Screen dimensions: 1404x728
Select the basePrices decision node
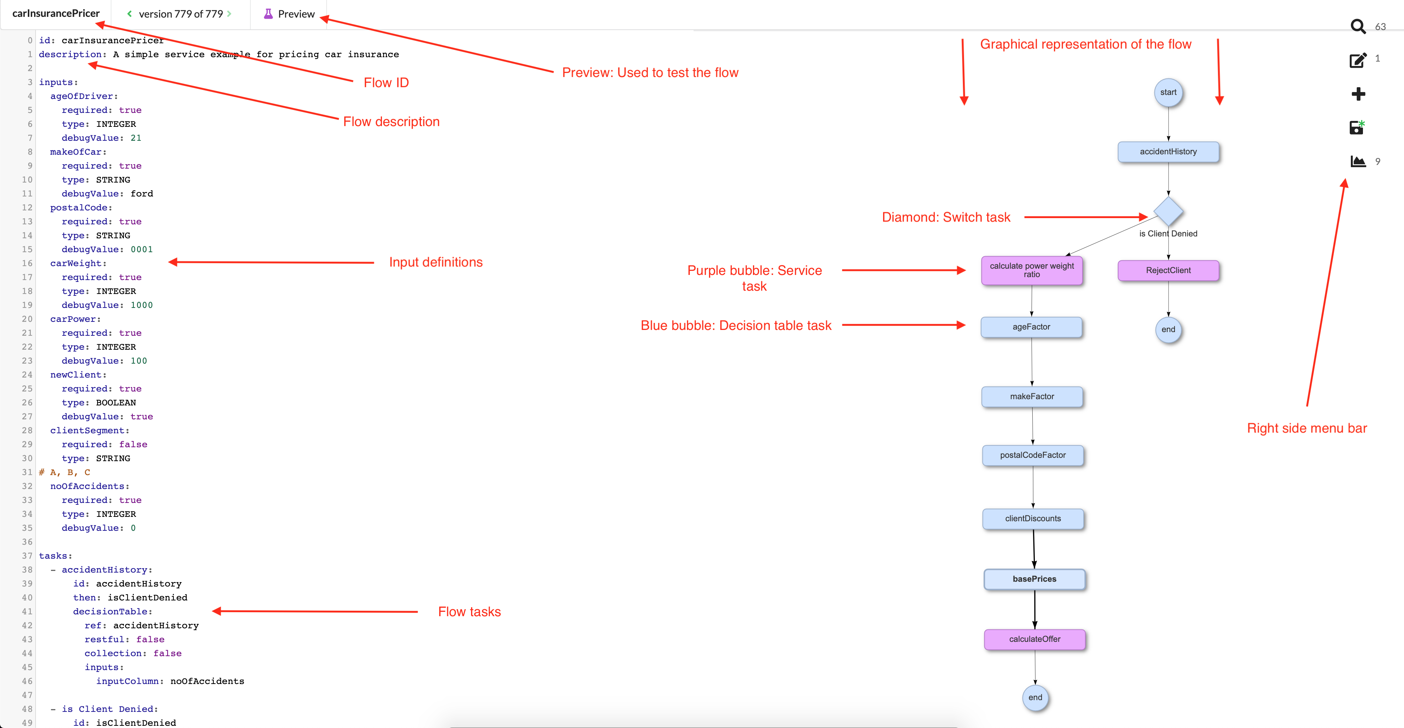[1034, 579]
